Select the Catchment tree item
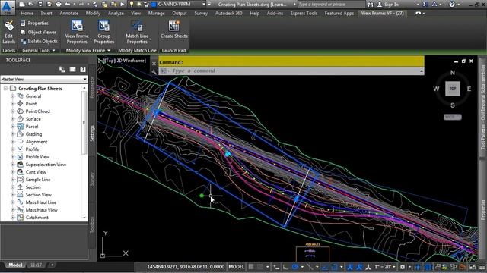 point(37,218)
